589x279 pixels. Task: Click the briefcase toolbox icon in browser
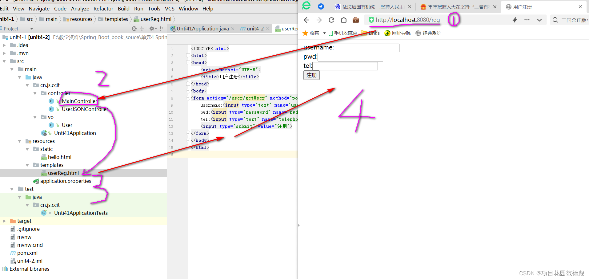click(x=356, y=20)
